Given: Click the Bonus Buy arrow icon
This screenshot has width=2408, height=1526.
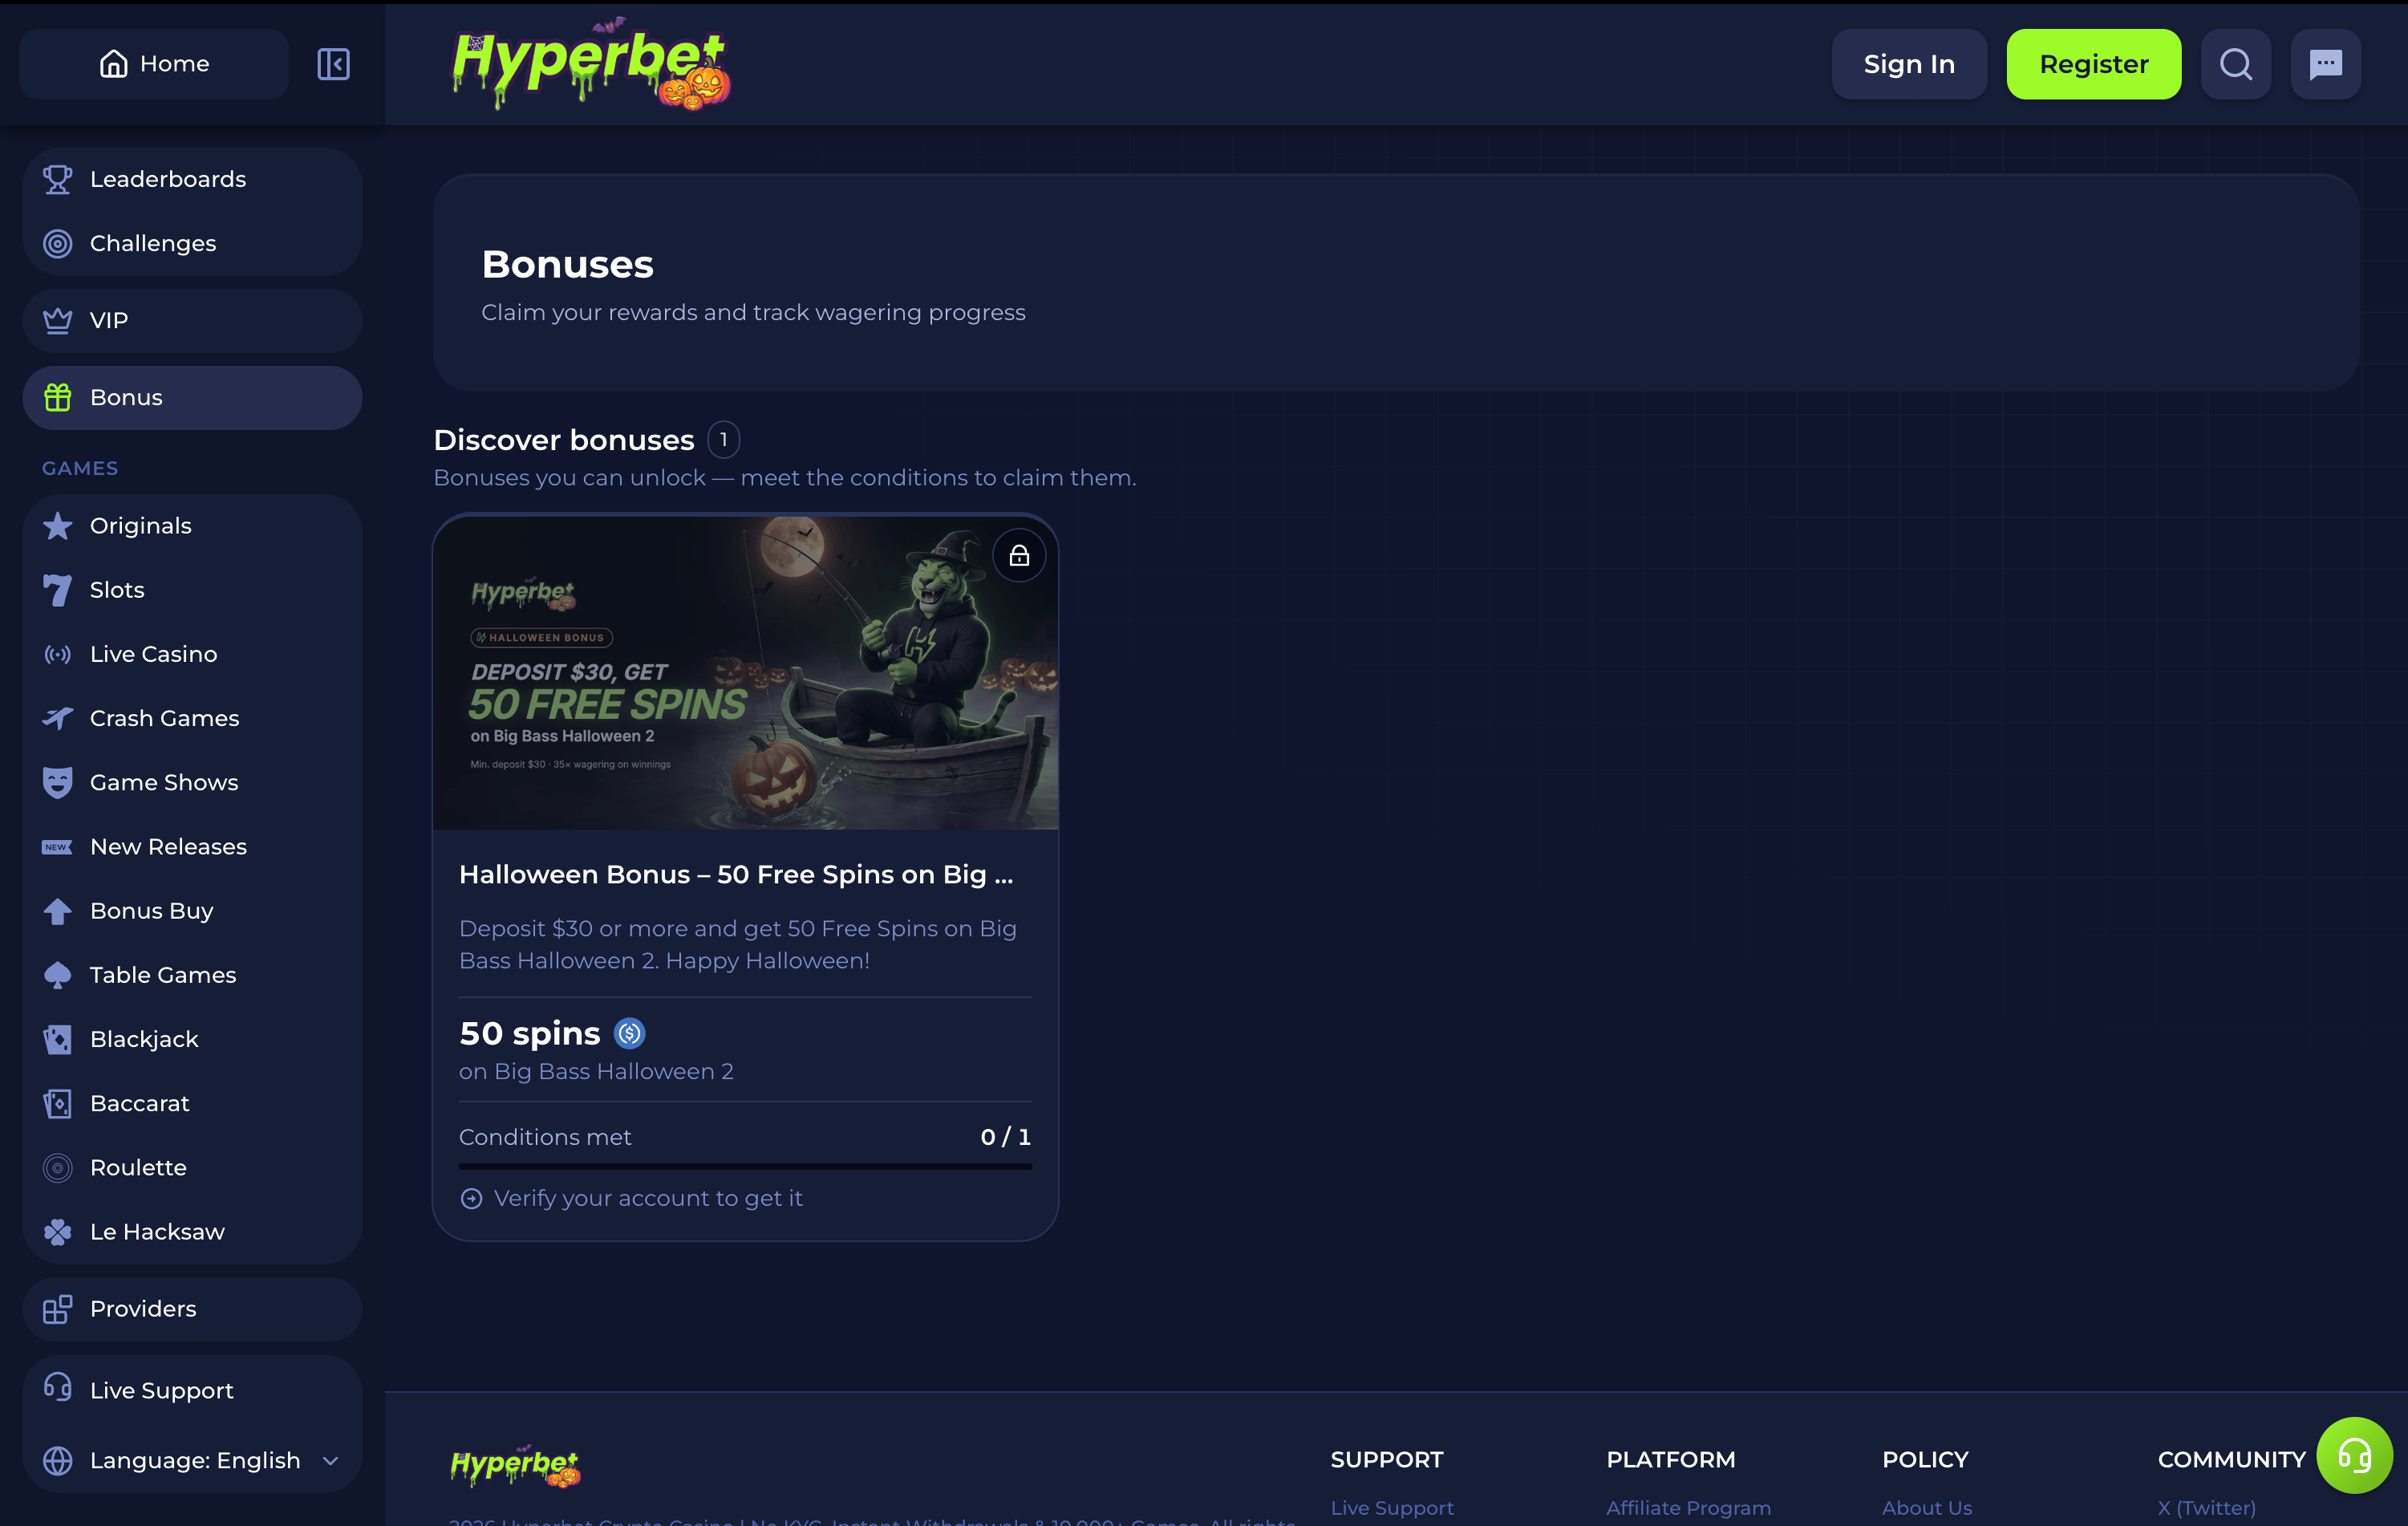Looking at the screenshot, I should coord(58,911).
